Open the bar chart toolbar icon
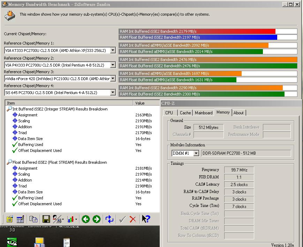Screen dimensions: 303x247 pyautogui.click(x=70, y=219)
